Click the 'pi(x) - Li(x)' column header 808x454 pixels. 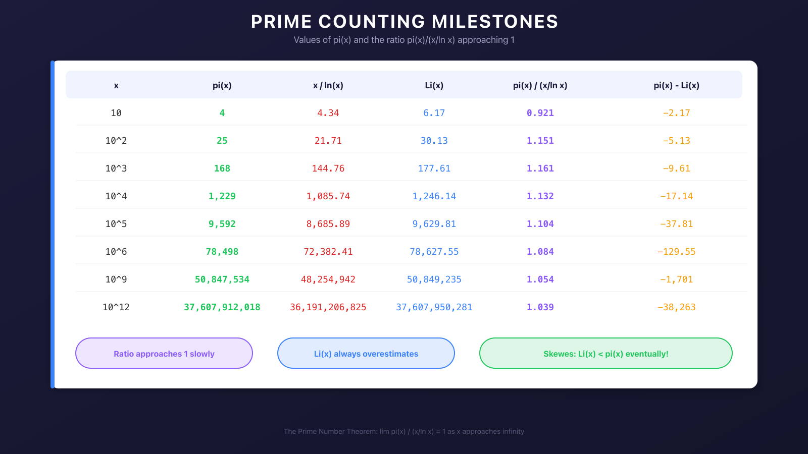[676, 85]
